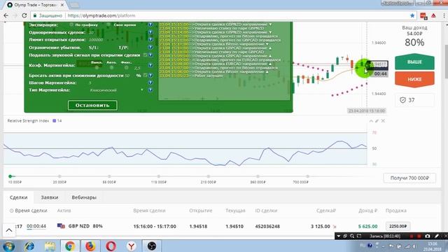Viewport: 448px width, 252px height.
Task: Set Martingale coefficient to Фикс.
Action: click(x=126, y=68)
